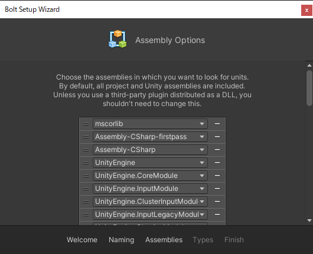The height and width of the screenshot is (254, 313).
Task: Select the Assemblies step tab
Action: (164, 240)
